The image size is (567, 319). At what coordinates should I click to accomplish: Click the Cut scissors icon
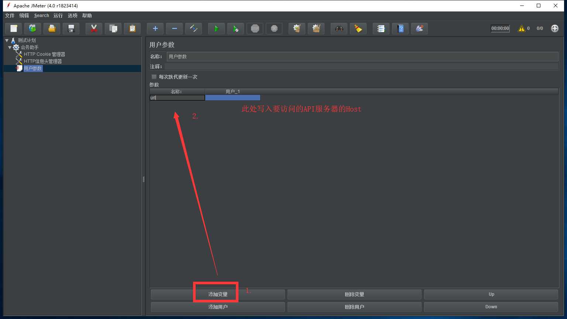(x=94, y=28)
